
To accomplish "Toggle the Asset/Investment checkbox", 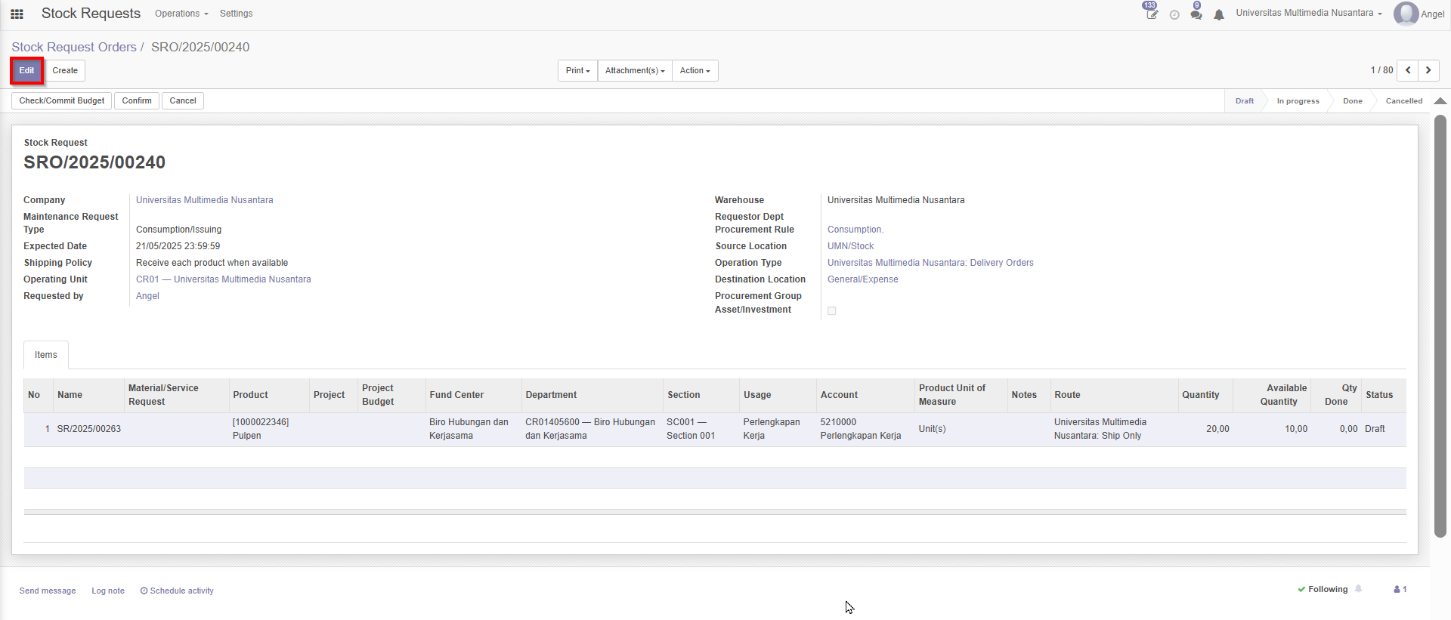I will pos(831,310).
